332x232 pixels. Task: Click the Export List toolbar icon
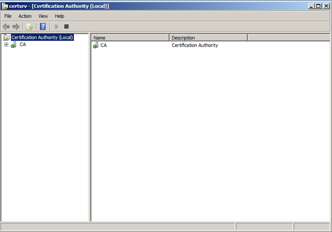click(29, 26)
